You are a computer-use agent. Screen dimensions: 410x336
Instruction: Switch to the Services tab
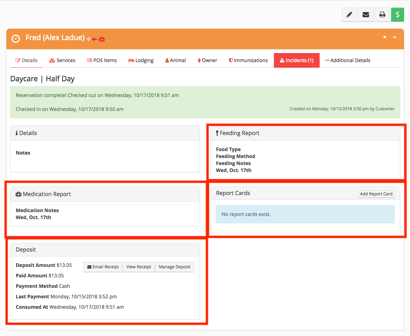(62, 60)
